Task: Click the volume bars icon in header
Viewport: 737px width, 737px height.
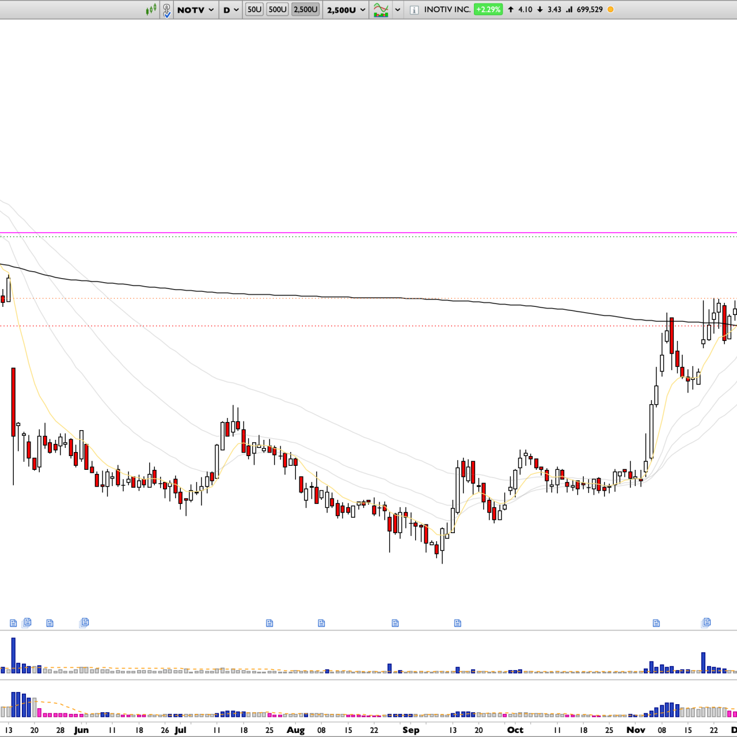Action: (569, 9)
